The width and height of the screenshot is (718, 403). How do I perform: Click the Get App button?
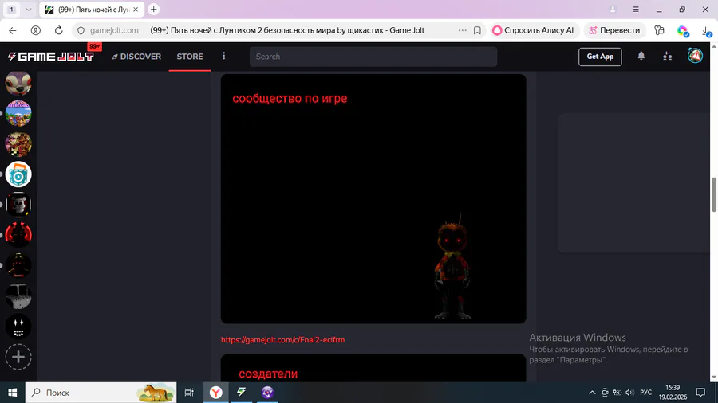[600, 57]
